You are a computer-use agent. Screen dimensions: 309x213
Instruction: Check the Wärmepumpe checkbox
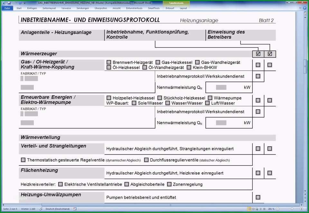[210, 98]
